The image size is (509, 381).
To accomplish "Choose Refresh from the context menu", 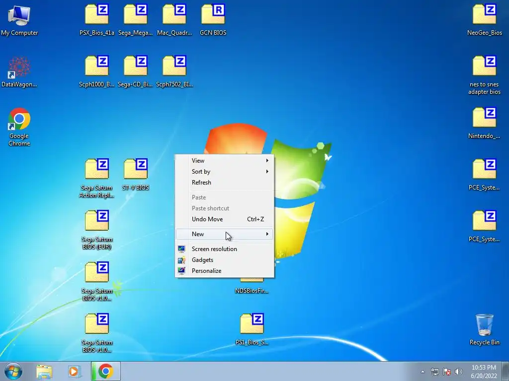I will point(224,183).
